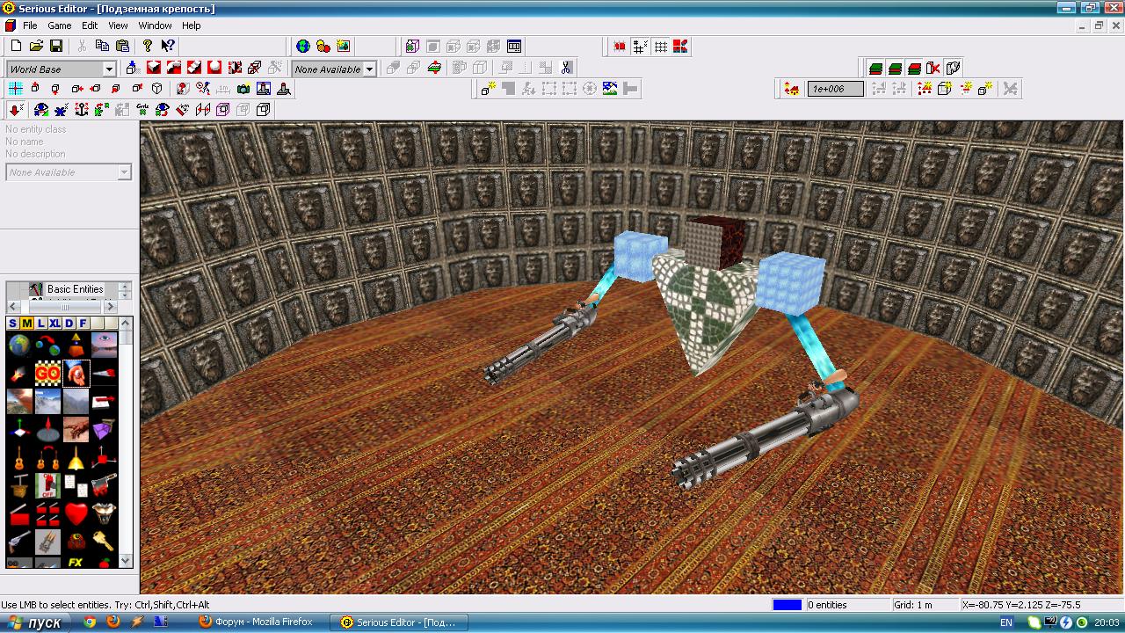
Task: Toggle the F browser option
Action: (83, 324)
